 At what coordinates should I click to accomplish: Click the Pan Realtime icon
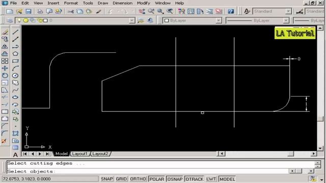pyautogui.click(x=142, y=11)
